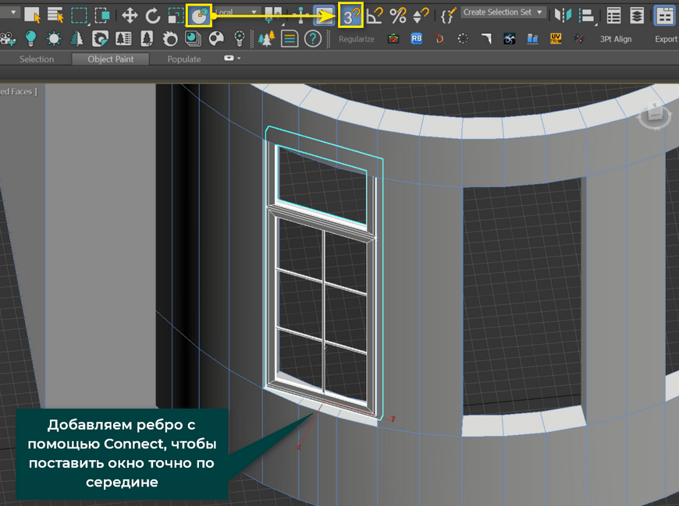Viewport: 679px width, 506px height.
Task: Click the Regularize button
Action: (x=356, y=39)
